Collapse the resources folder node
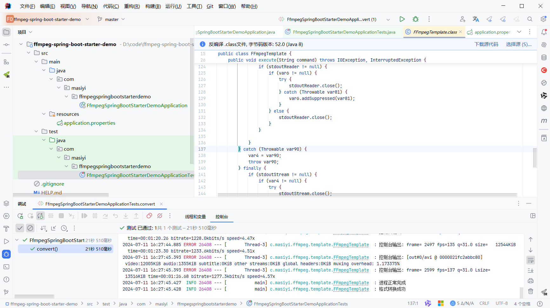This screenshot has width=550, height=308. click(44, 114)
